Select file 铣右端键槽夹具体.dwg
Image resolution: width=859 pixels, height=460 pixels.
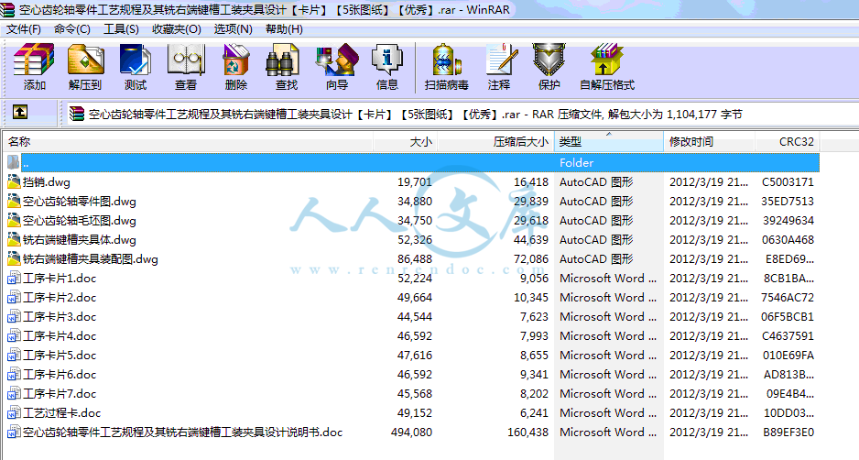coord(80,239)
